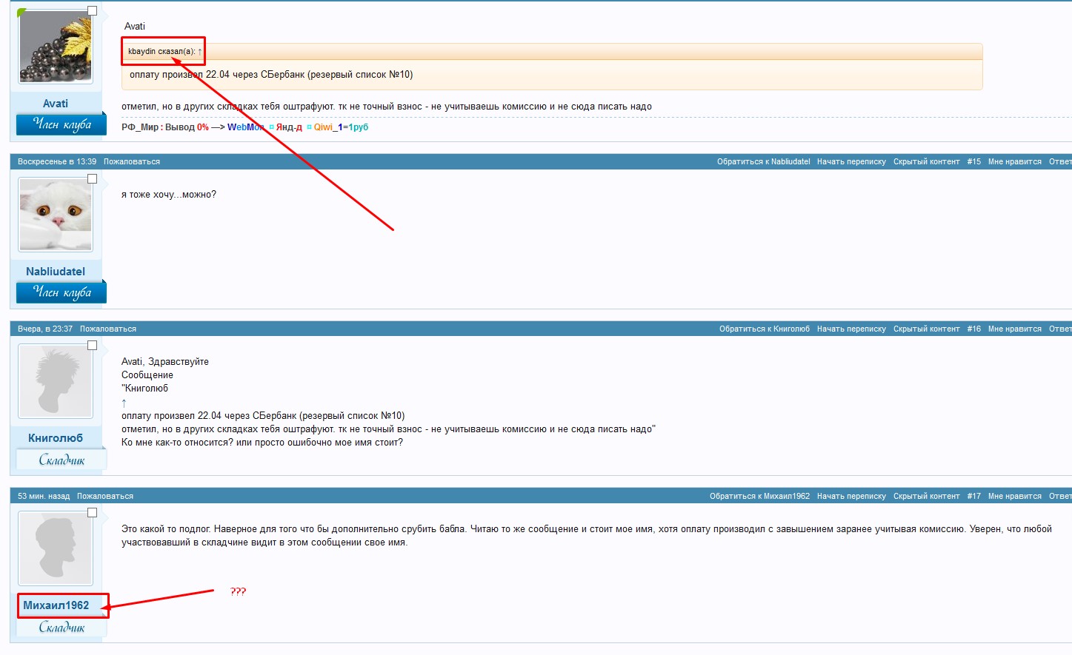
Task: Open 'Скрытый контент' on post #16
Action: point(927,329)
